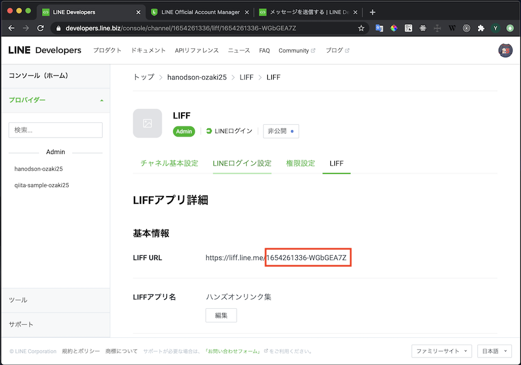Open プロダクト menu in header
The width and height of the screenshot is (521, 365).
[107, 50]
